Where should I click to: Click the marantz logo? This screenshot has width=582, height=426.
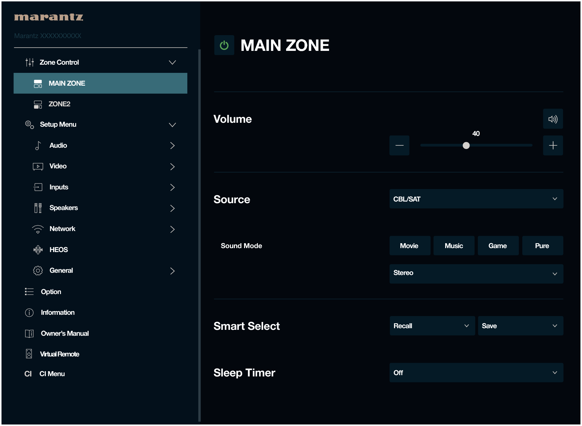[49, 17]
